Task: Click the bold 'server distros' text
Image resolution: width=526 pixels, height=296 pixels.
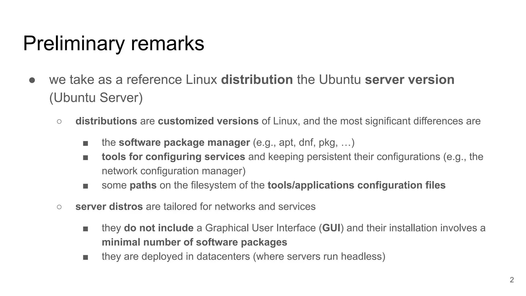Action: click(109, 207)
